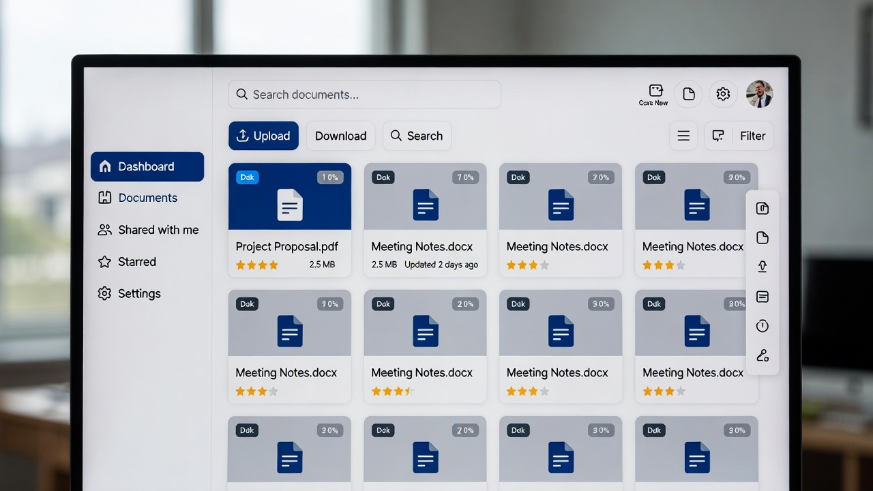
Task: Click the document icon on the 20% card
Action: tap(426, 331)
